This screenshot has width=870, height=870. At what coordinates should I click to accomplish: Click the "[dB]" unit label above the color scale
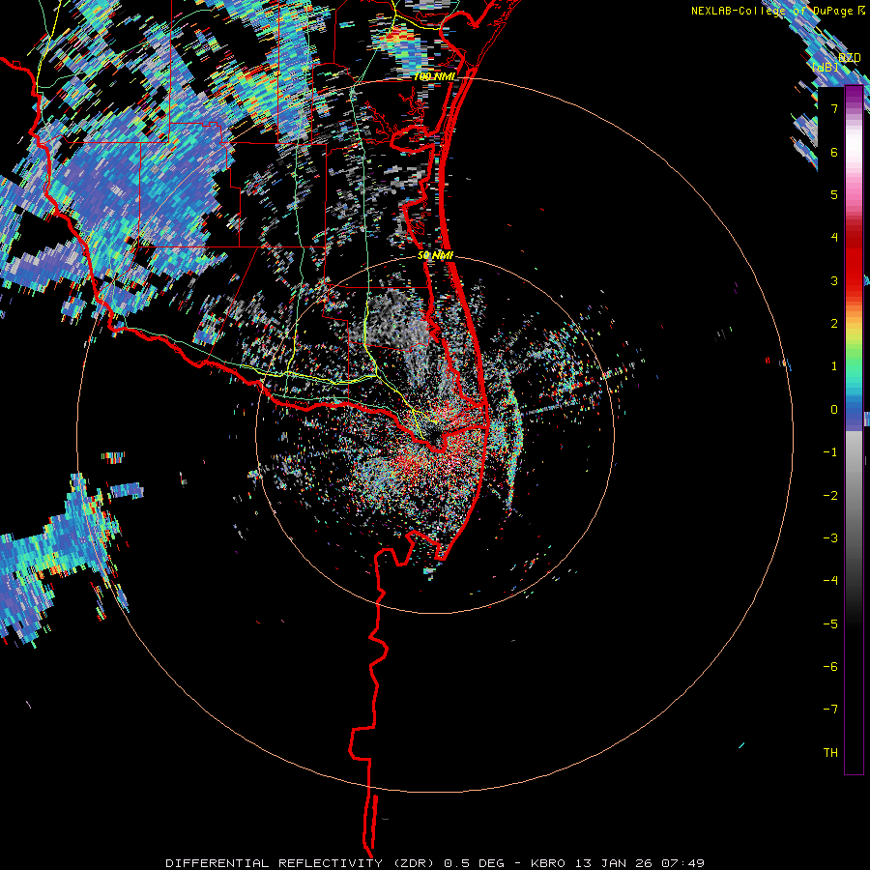[826, 67]
